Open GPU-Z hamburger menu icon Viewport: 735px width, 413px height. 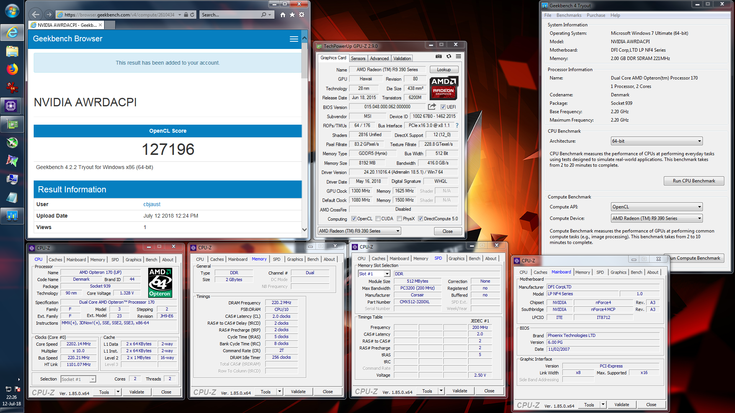[458, 57]
